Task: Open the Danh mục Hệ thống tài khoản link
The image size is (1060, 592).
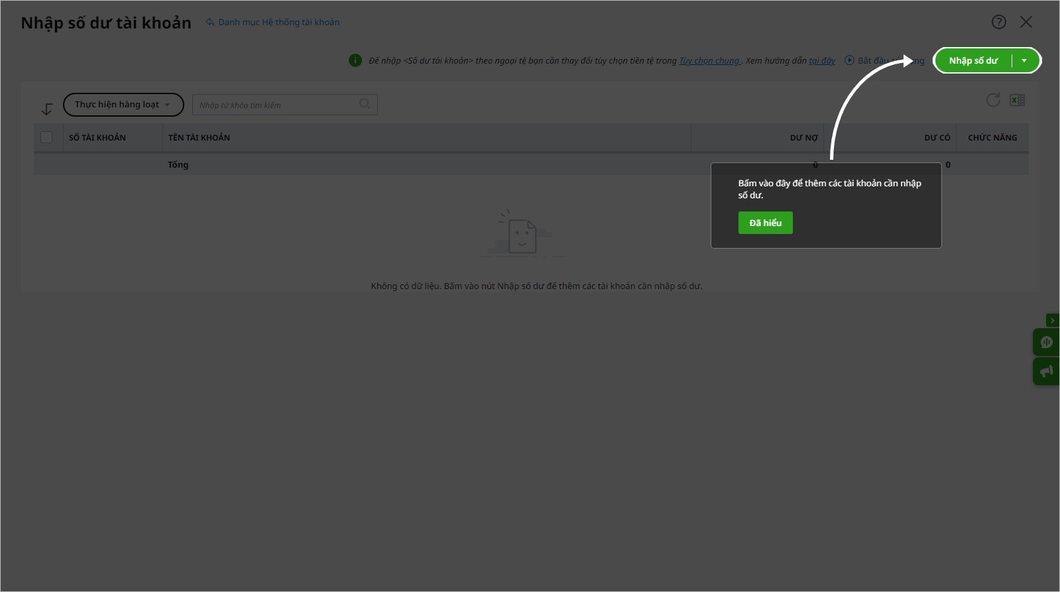Action: (278, 22)
